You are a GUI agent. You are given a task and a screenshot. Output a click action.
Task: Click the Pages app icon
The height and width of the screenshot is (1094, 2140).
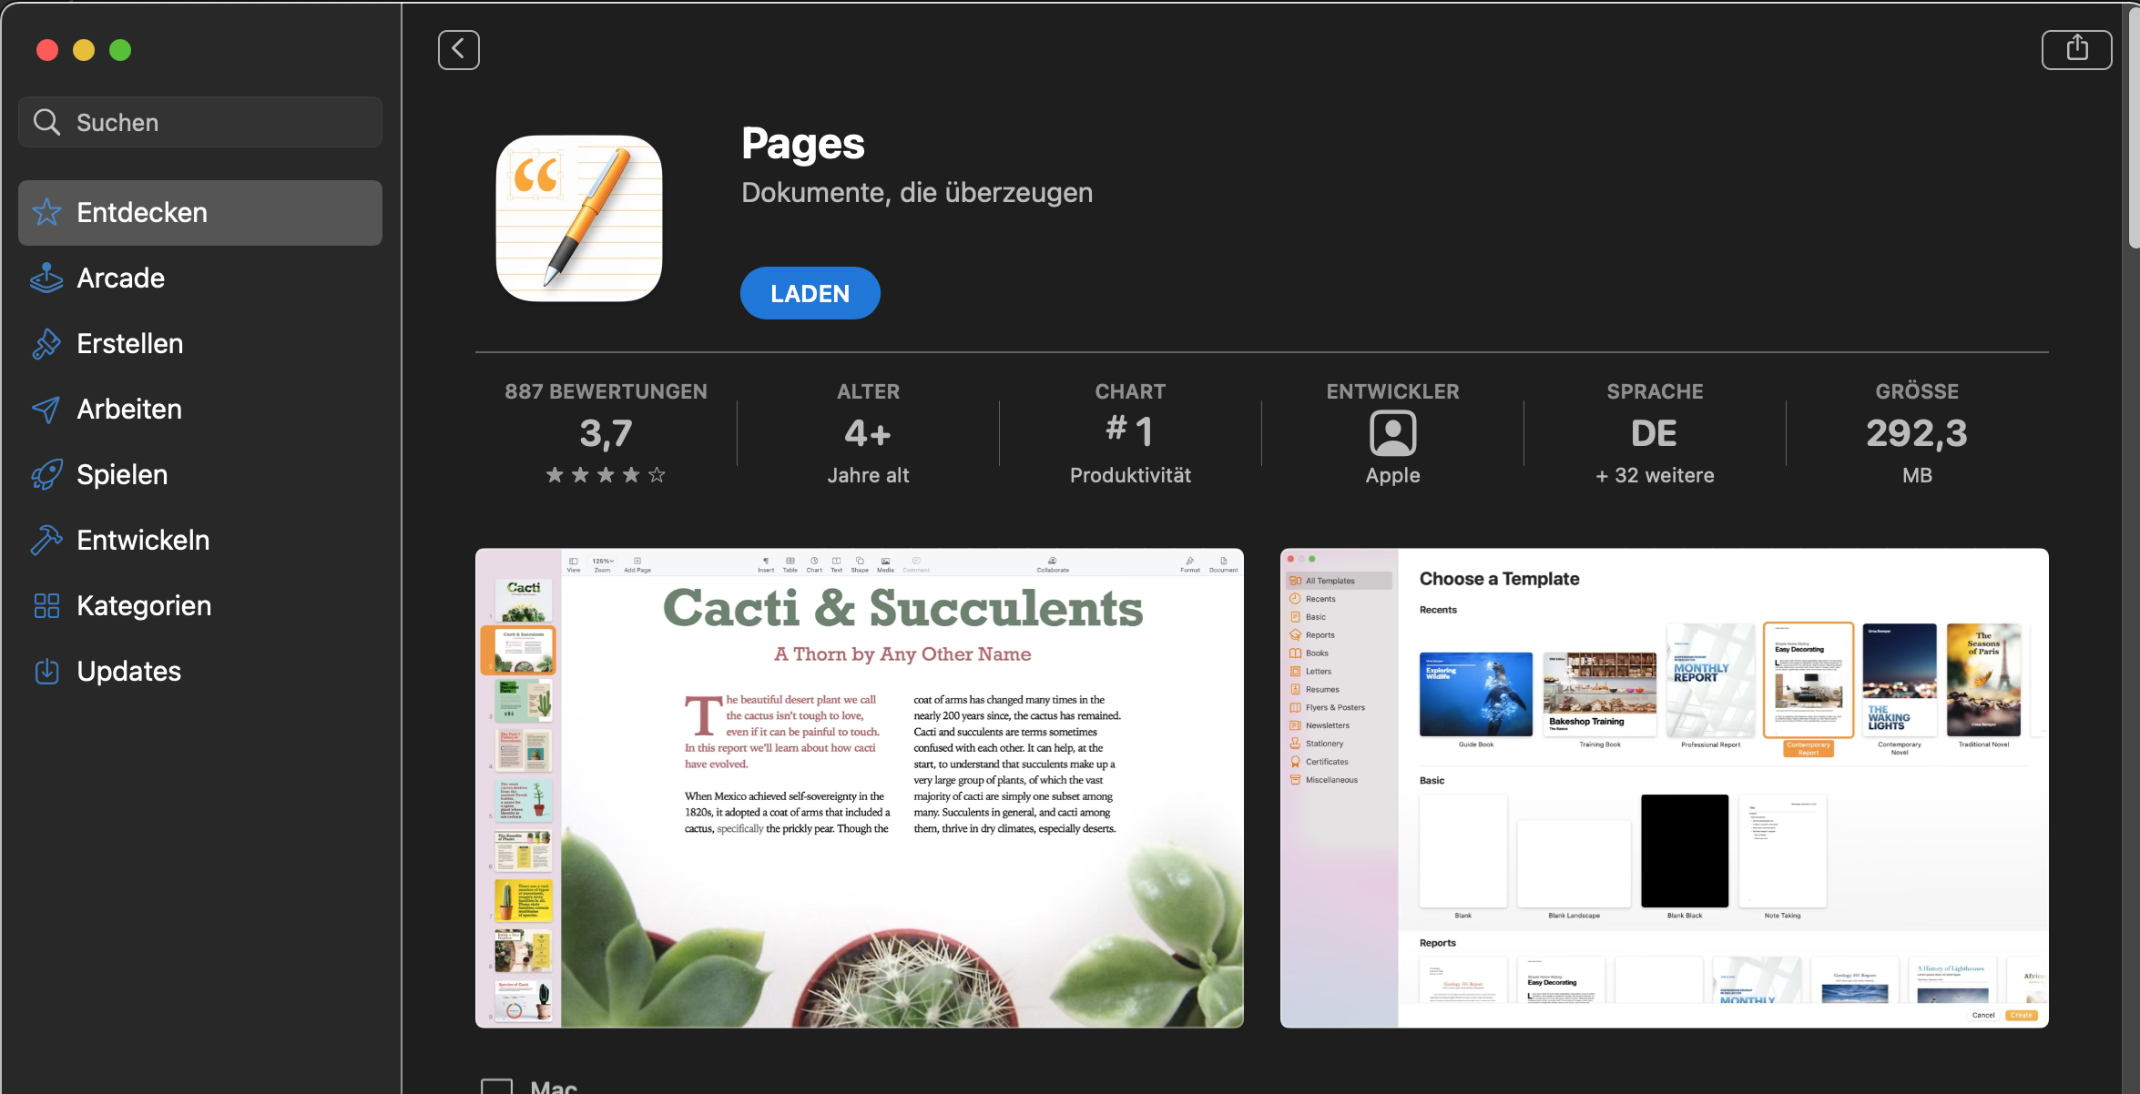[579, 218]
